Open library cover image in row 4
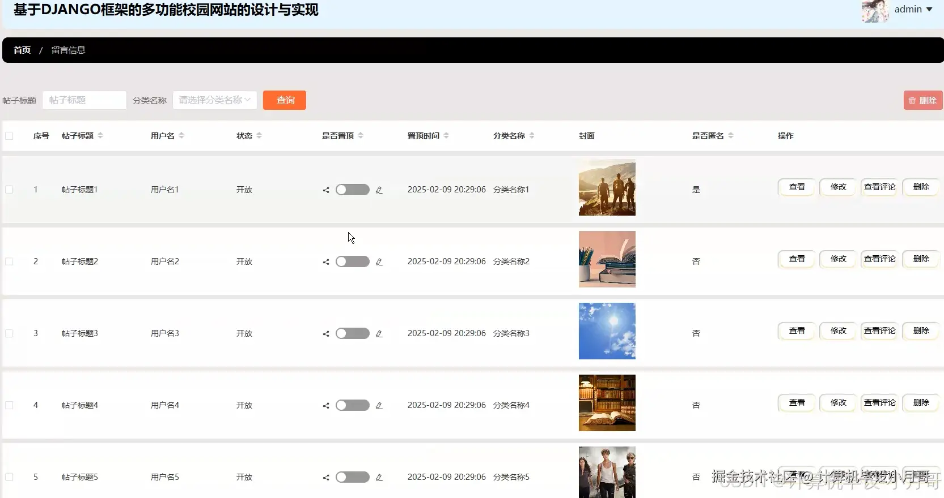The image size is (944, 498). 607,403
